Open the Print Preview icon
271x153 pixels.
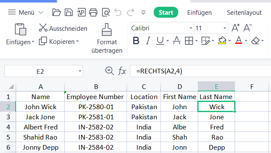click(106, 12)
